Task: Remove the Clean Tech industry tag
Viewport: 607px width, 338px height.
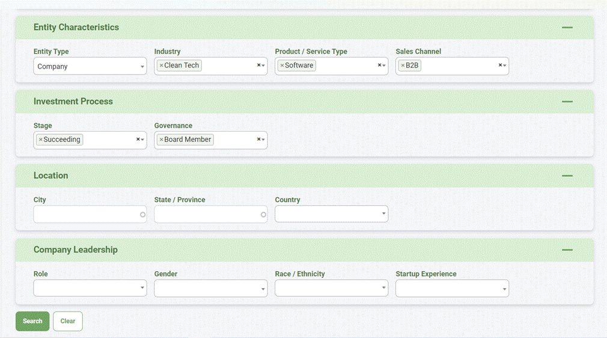Action: 162,66
